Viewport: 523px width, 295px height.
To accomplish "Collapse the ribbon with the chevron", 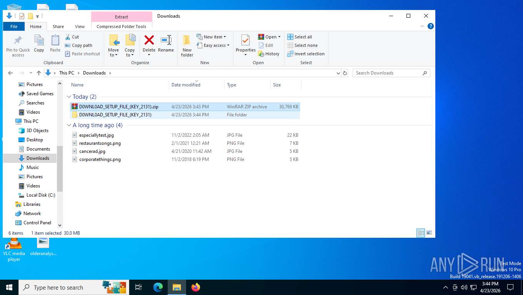I will [423, 26].
